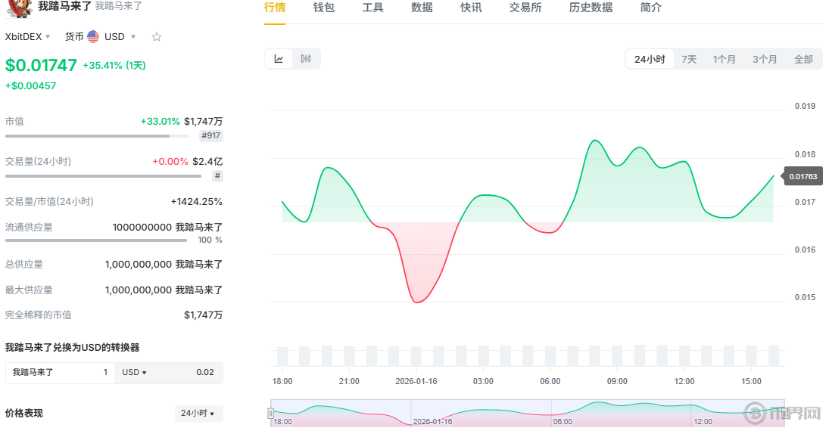The width and height of the screenshot is (829, 434).
Task: Click the watermark logo in bottom corner
Action: coord(782,414)
